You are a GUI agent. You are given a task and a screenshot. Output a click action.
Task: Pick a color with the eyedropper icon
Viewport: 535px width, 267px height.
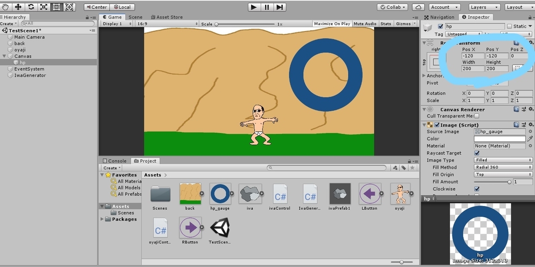(x=530, y=139)
